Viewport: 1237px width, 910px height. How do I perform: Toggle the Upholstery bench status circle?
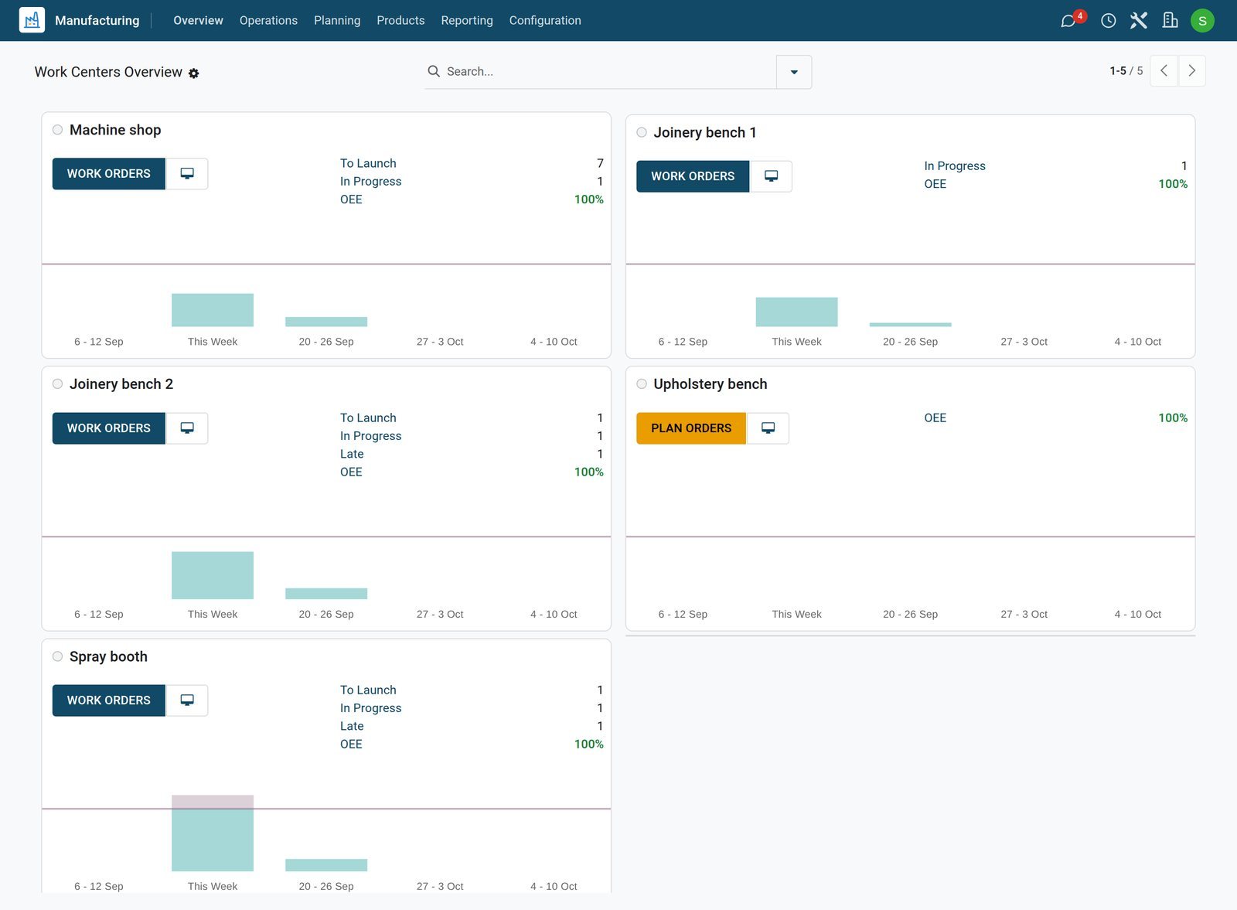(642, 384)
